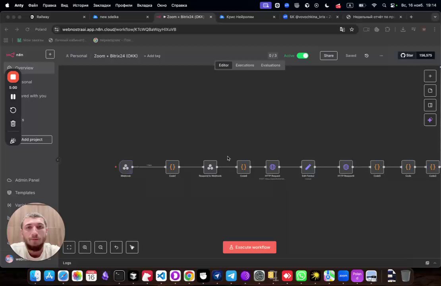Toggle the focus panel icon
The width and height of the screenshot is (441, 286).
click(x=430, y=105)
